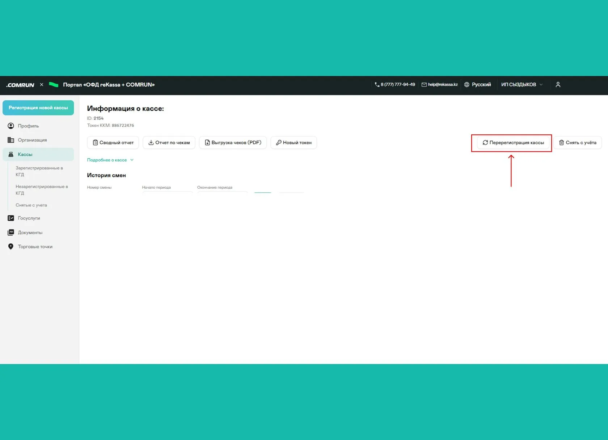
Task: Download Выгрузка чеков (PDF)
Action: pos(233,142)
